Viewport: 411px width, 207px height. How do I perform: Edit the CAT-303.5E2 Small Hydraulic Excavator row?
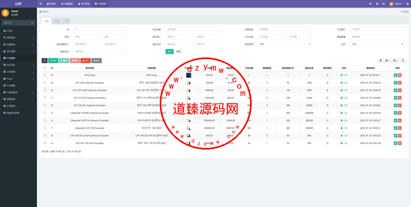(x=395, y=135)
